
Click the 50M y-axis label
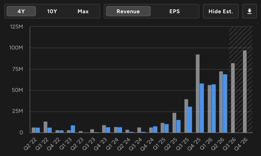pyautogui.click(x=17, y=90)
